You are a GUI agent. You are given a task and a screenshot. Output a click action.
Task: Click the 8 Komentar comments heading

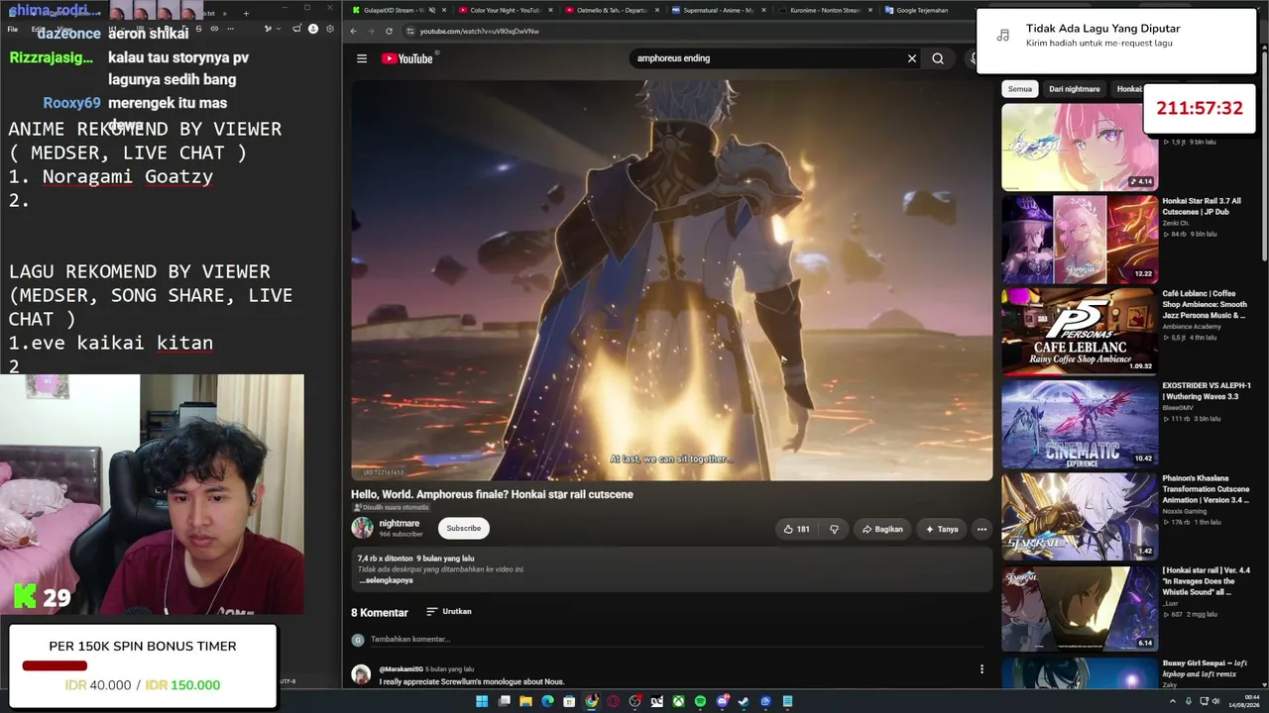point(380,613)
